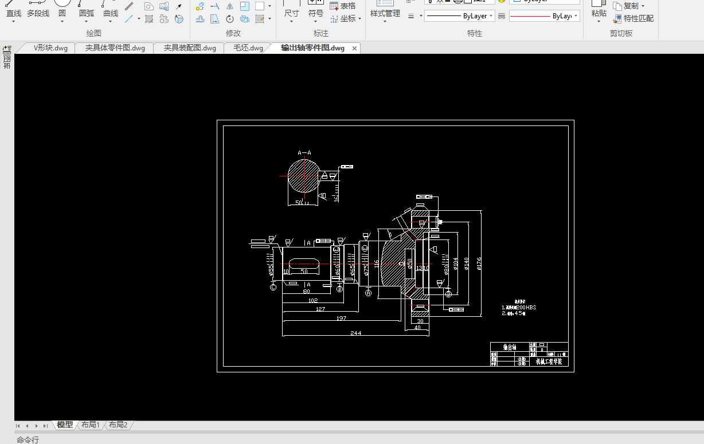Select the mirror tool icon
The height and width of the screenshot is (444, 704).
(x=229, y=6)
